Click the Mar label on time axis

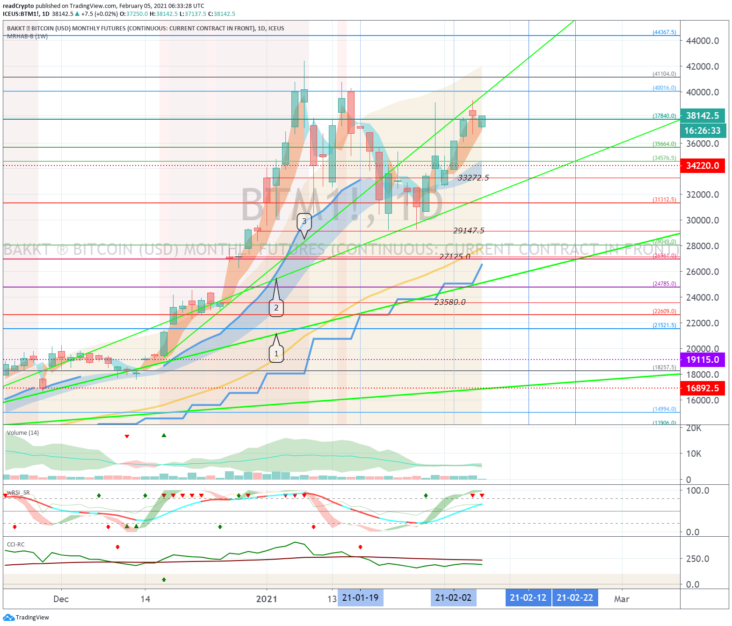622,599
